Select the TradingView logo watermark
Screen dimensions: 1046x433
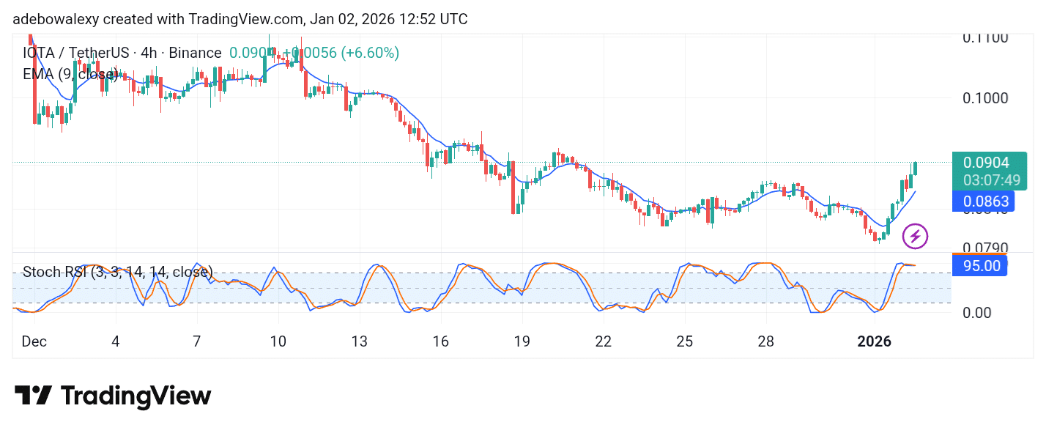pos(114,396)
